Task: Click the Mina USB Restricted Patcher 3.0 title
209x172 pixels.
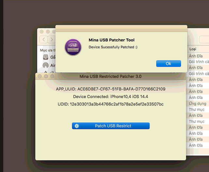Action: (x=110, y=76)
